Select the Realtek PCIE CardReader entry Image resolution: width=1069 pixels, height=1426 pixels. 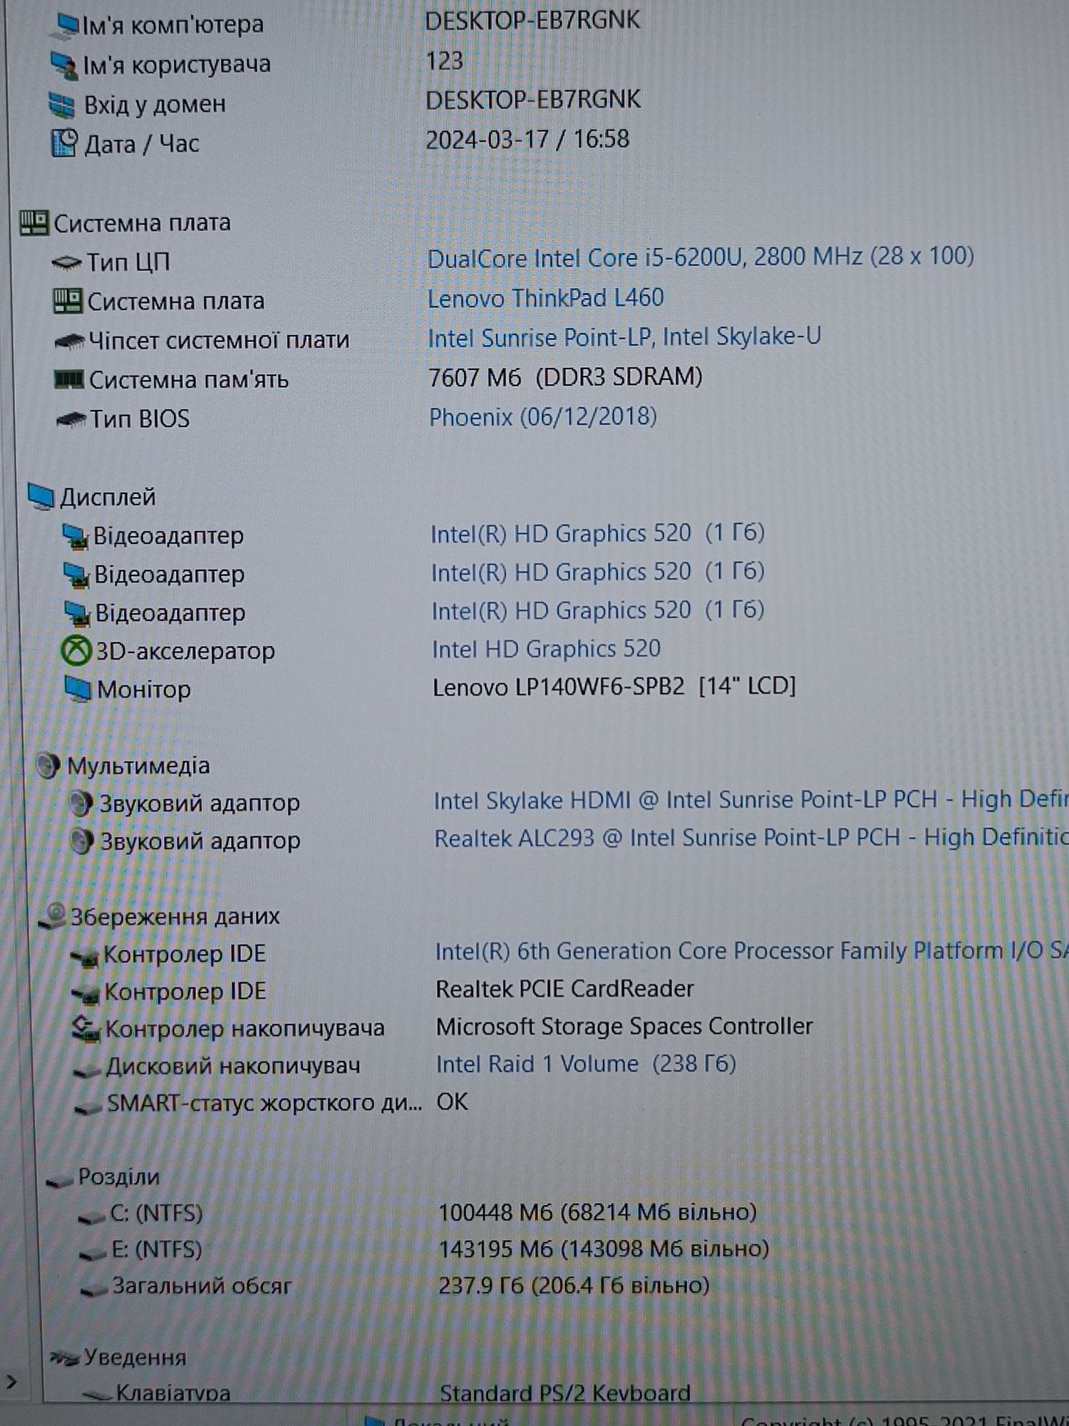564,989
